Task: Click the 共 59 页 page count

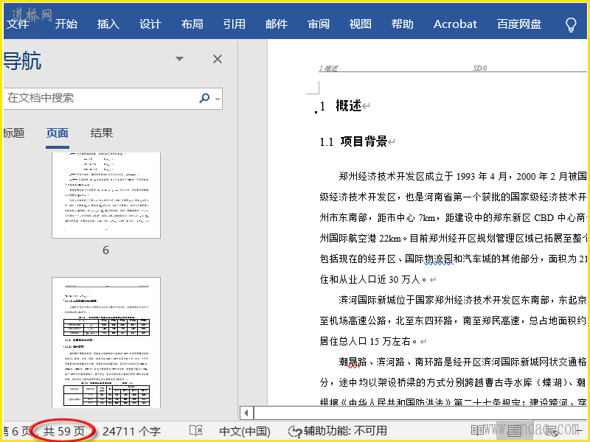Action: tap(64, 431)
